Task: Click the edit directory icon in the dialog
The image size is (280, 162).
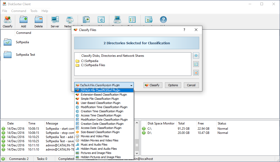Action: pos(196,64)
